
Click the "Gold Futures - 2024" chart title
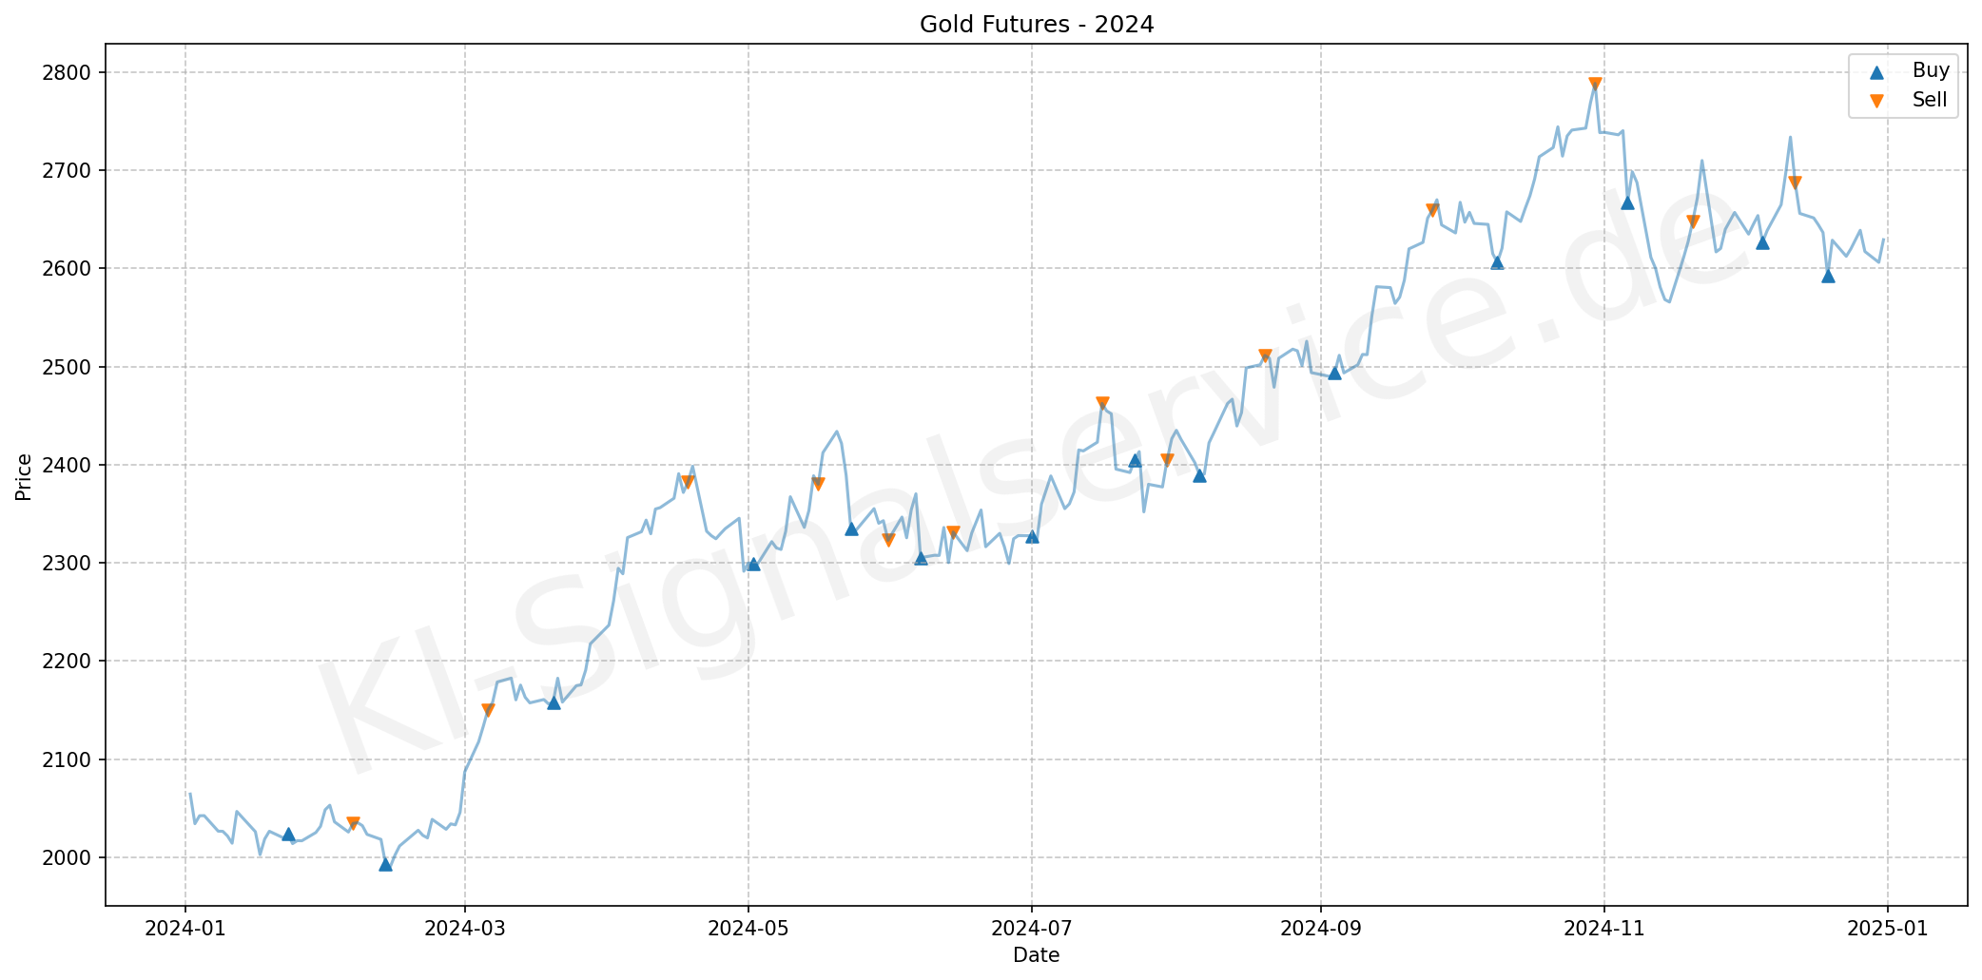point(1036,25)
